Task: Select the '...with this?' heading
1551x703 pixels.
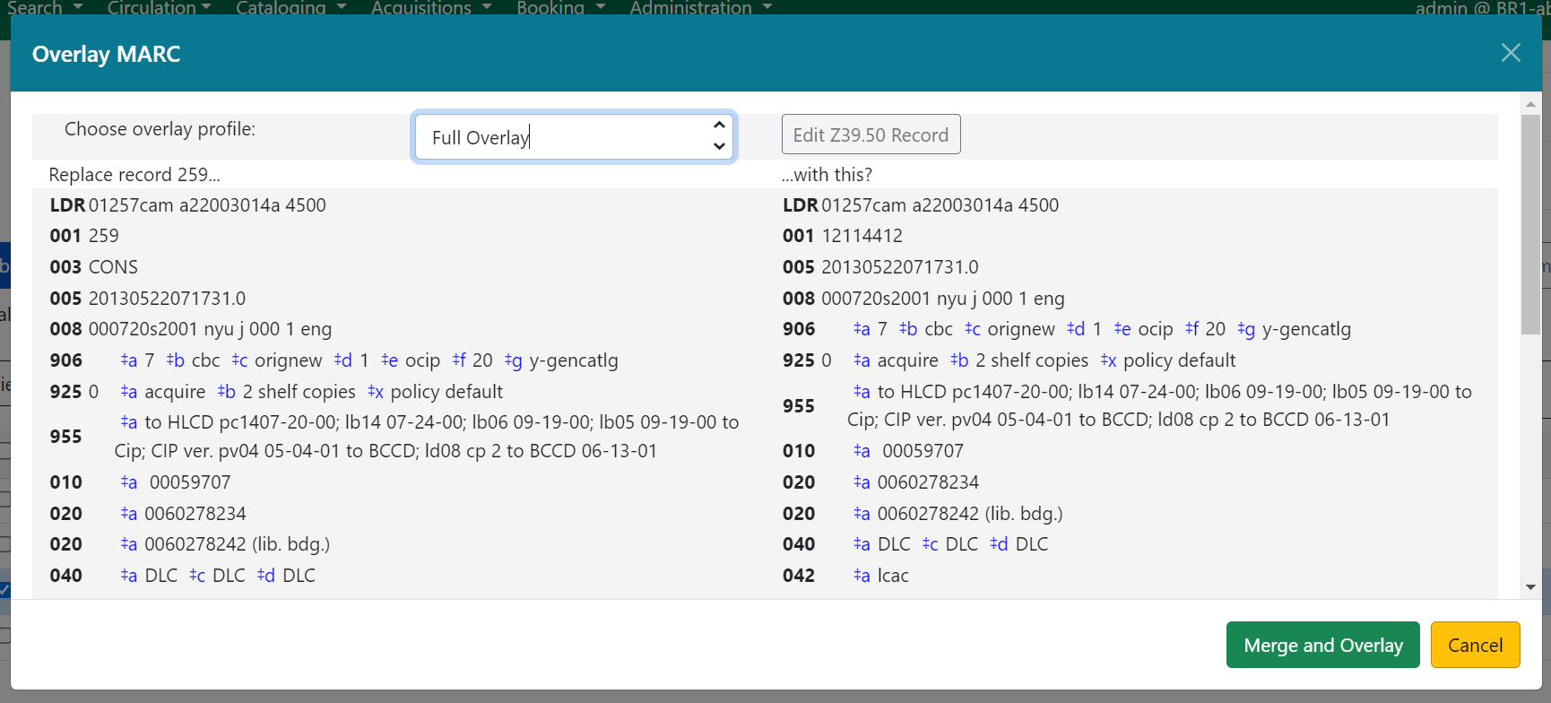Action: tap(827, 175)
